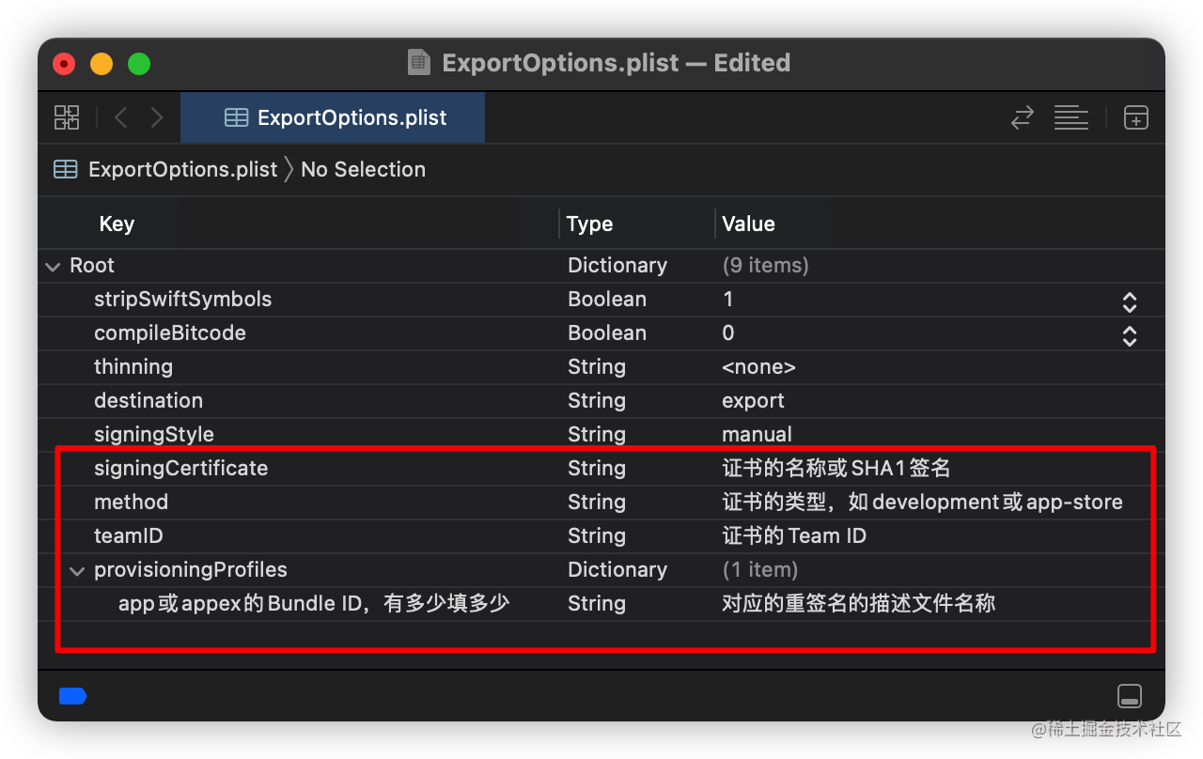This screenshot has height=759, width=1203.
Task: Click the String type of thinning
Action: point(597,366)
